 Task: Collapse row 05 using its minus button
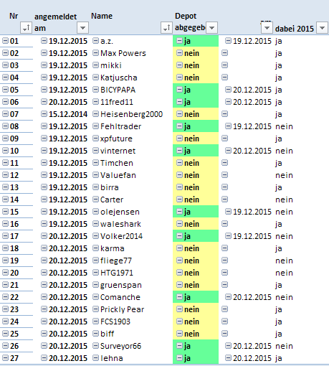coord(5,90)
